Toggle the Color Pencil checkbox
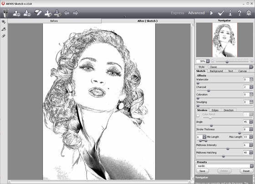The image size is (255, 184). point(198,116)
